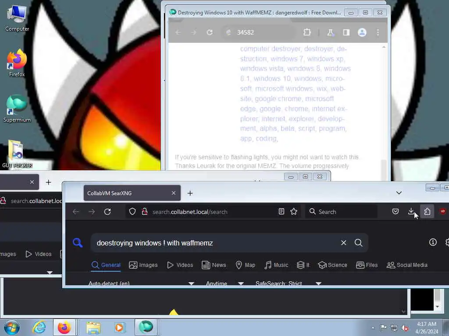Submit the SearXNG search
449x336 pixels.
tap(359, 243)
